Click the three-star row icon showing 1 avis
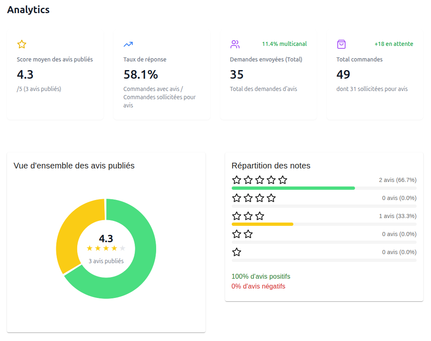The image size is (431, 341). point(248,216)
